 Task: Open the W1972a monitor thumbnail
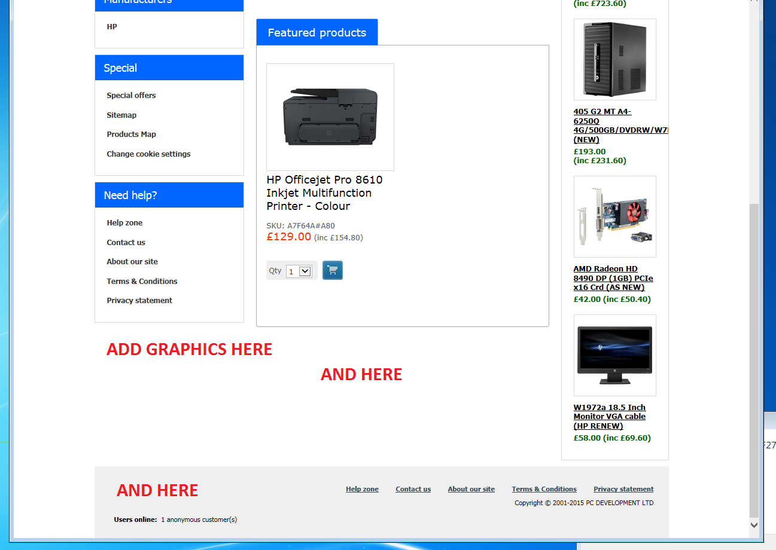coord(614,355)
